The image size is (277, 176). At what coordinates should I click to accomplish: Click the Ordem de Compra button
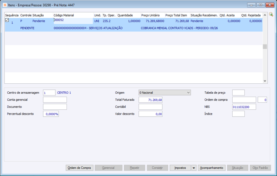[79, 168]
